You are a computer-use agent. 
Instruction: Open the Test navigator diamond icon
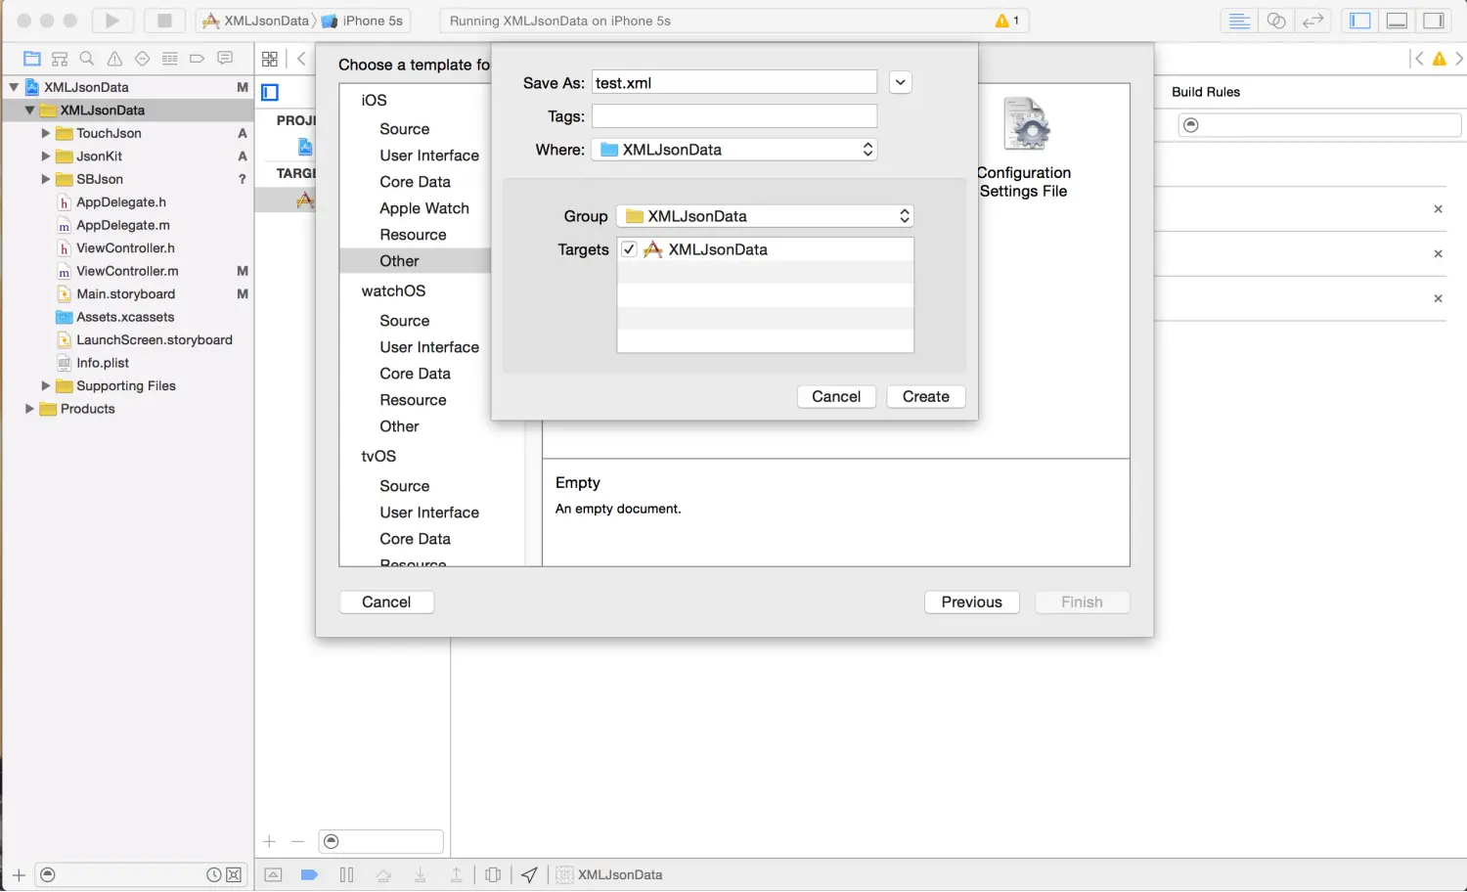[142, 59]
